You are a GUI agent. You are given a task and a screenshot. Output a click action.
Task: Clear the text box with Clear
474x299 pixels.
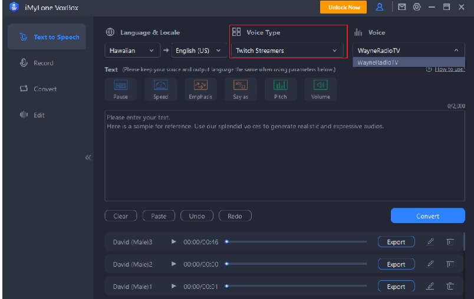click(x=121, y=216)
